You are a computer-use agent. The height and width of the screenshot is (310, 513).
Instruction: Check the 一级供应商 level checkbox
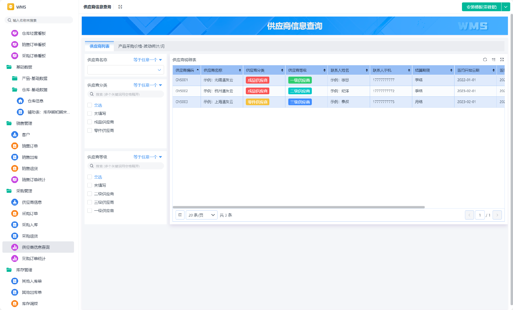[90, 211]
